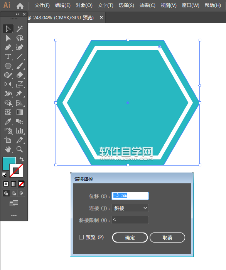Open the 效果(C) menu
This screenshot has height=270, width=226.
147,5
